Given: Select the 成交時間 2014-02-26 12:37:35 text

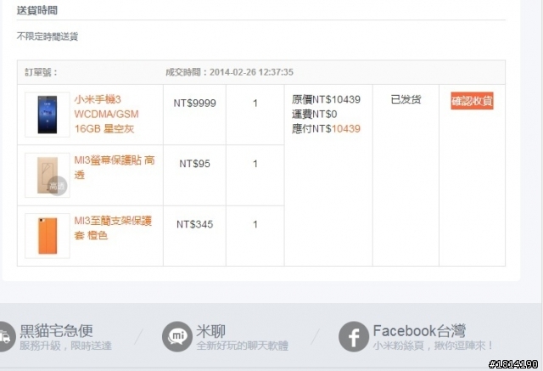Looking at the screenshot, I should click(229, 72).
